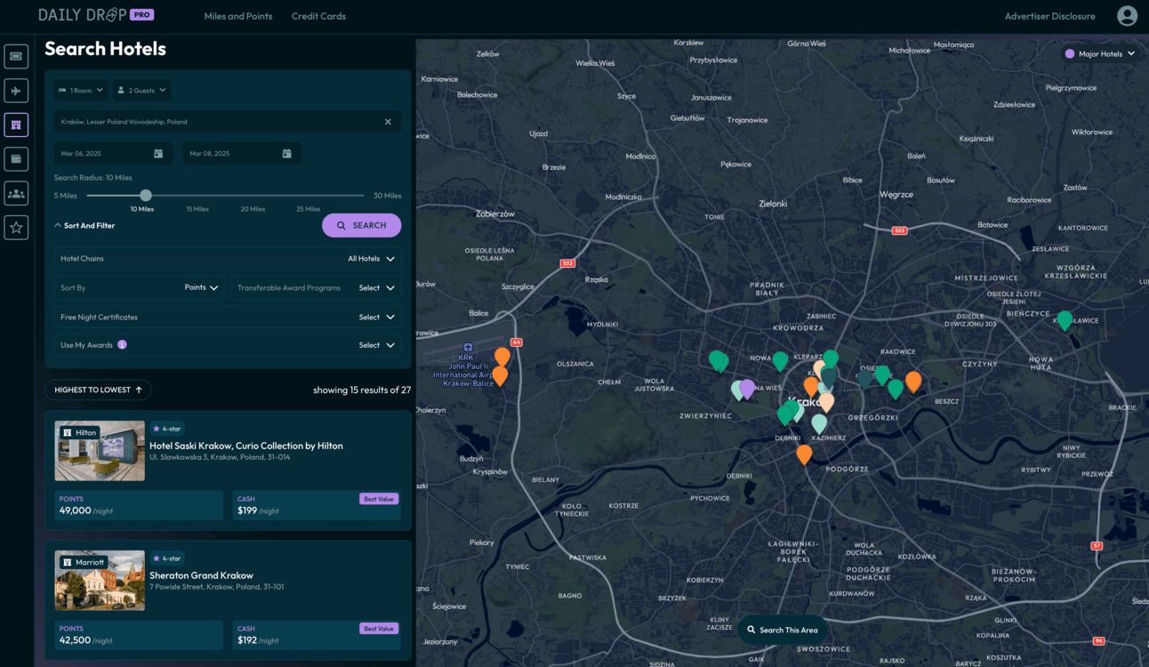Screen dimensions: 1149x667
Task: Open the user profile avatar icon
Action: pyautogui.click(x=1127, y=16)
